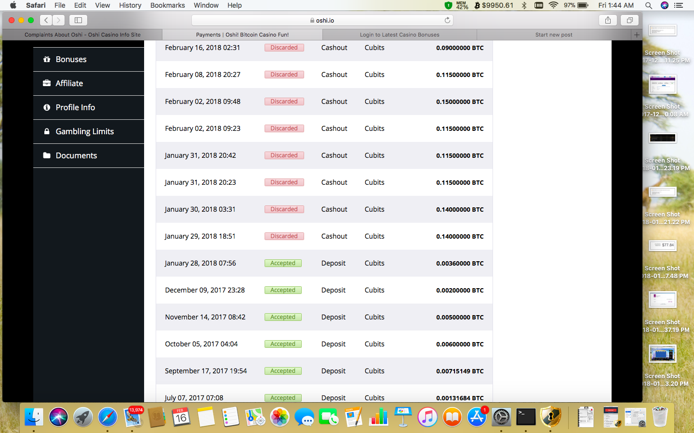Open the Bookmarks menu
Screen dimensions: 694x433
tap(167, 5)
